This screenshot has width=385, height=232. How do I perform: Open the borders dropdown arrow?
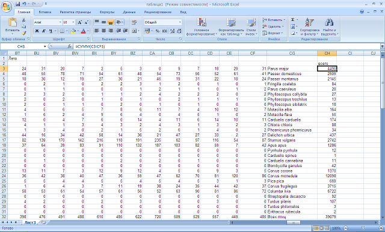point(67,31)
